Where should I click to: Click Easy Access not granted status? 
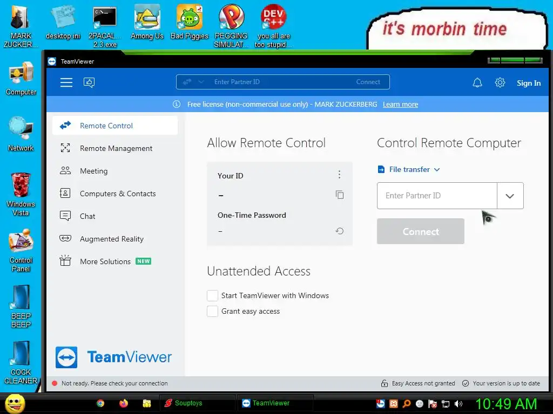418,383
